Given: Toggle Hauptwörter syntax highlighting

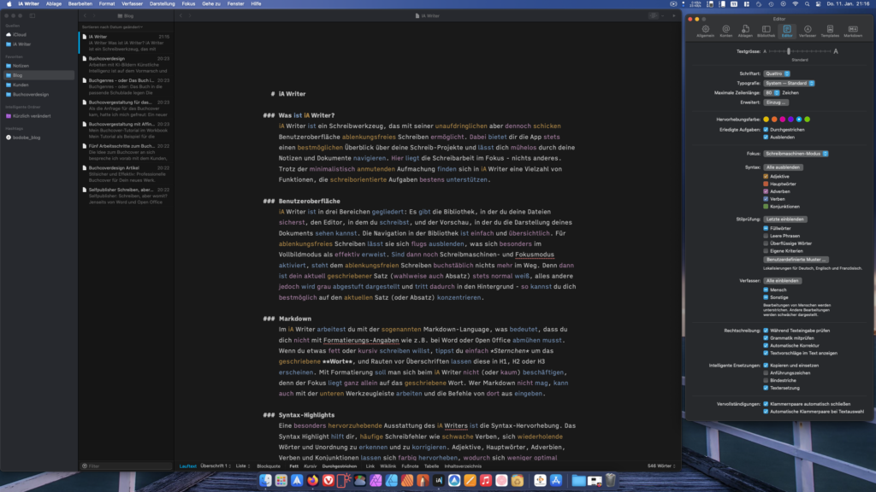Looking at the screenshot, I should coord(766,184).
